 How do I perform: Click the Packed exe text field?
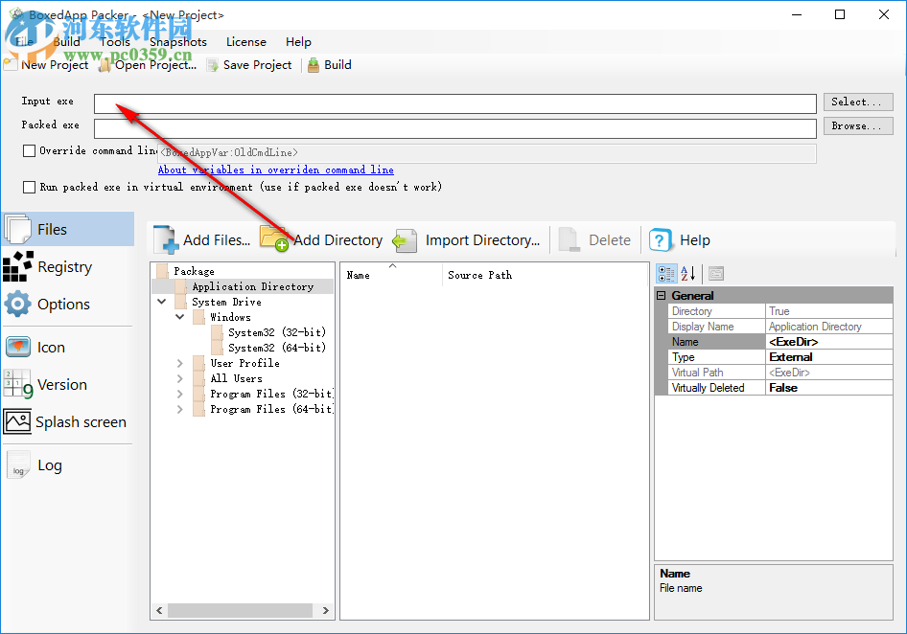(455, 128)
